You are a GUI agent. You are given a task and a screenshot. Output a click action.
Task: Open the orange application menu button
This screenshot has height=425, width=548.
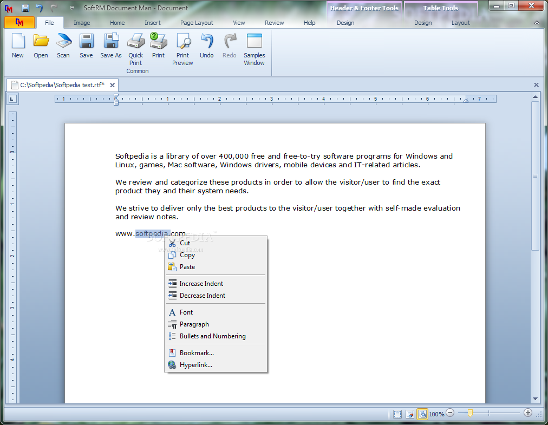(x=19, y=22)
